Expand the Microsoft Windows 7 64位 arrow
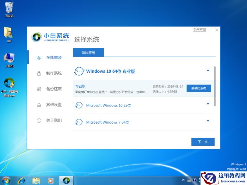Screen dimensions: 247x185 (208, 121)
